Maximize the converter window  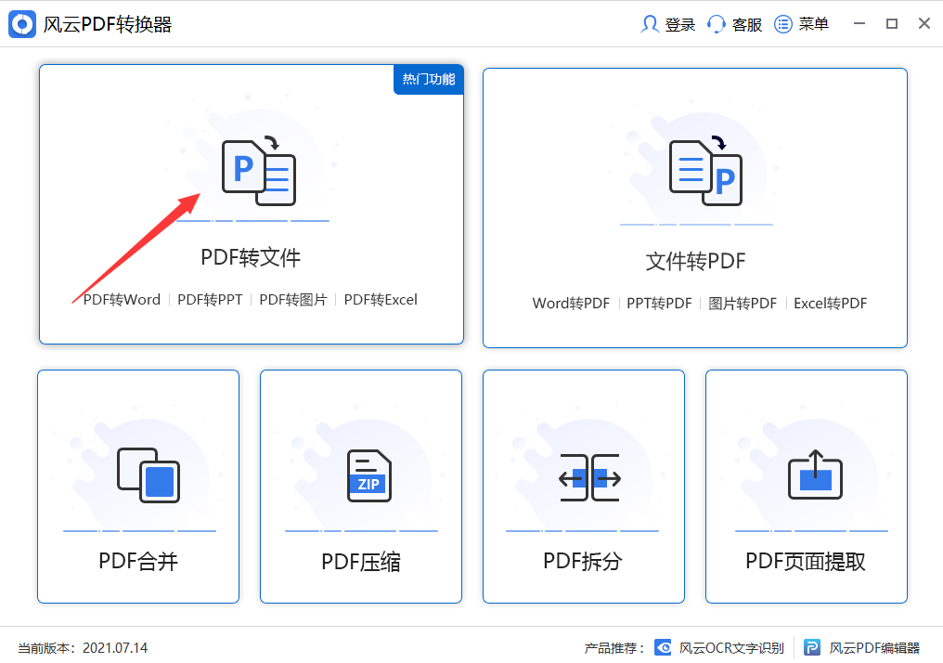892,23
